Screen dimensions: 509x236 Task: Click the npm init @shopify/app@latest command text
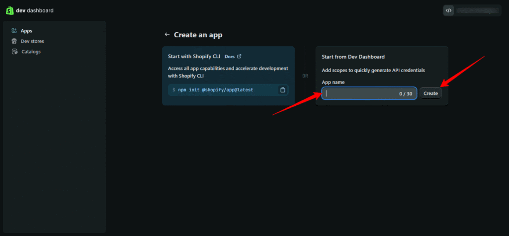click(216, 89)
